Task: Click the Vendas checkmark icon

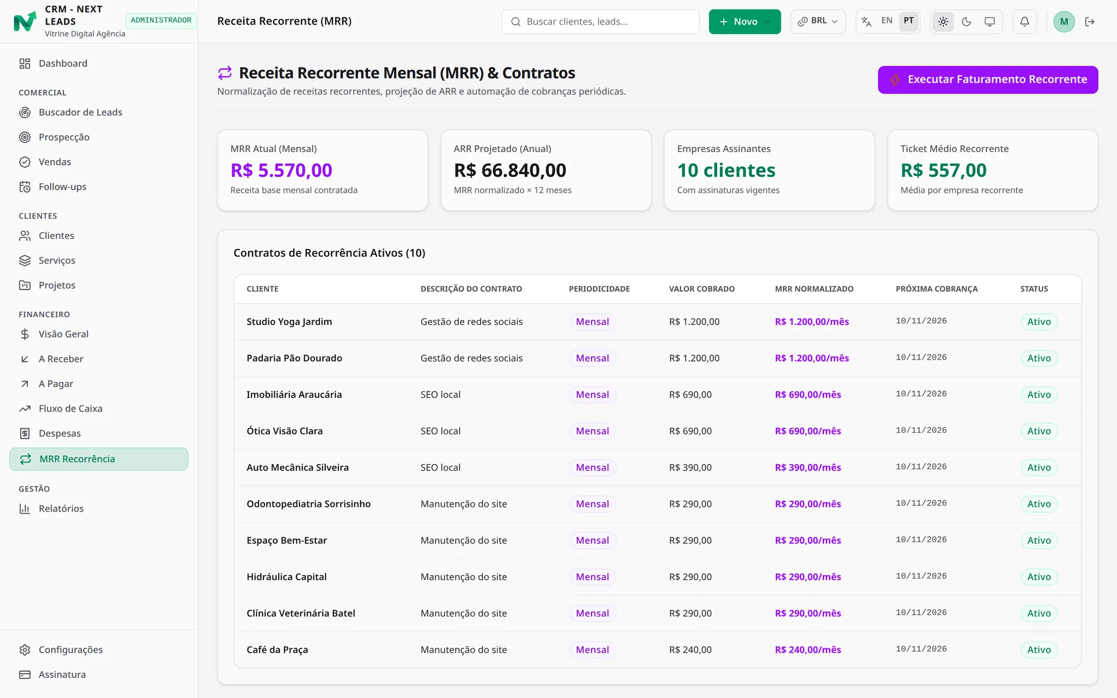Action: (25, 162)
